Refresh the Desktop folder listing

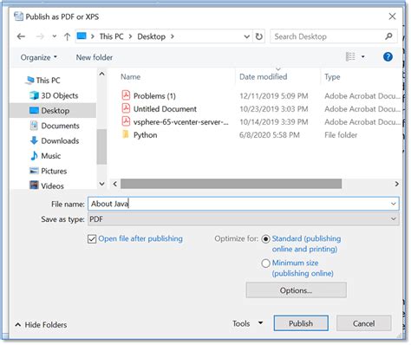(259, 36)
